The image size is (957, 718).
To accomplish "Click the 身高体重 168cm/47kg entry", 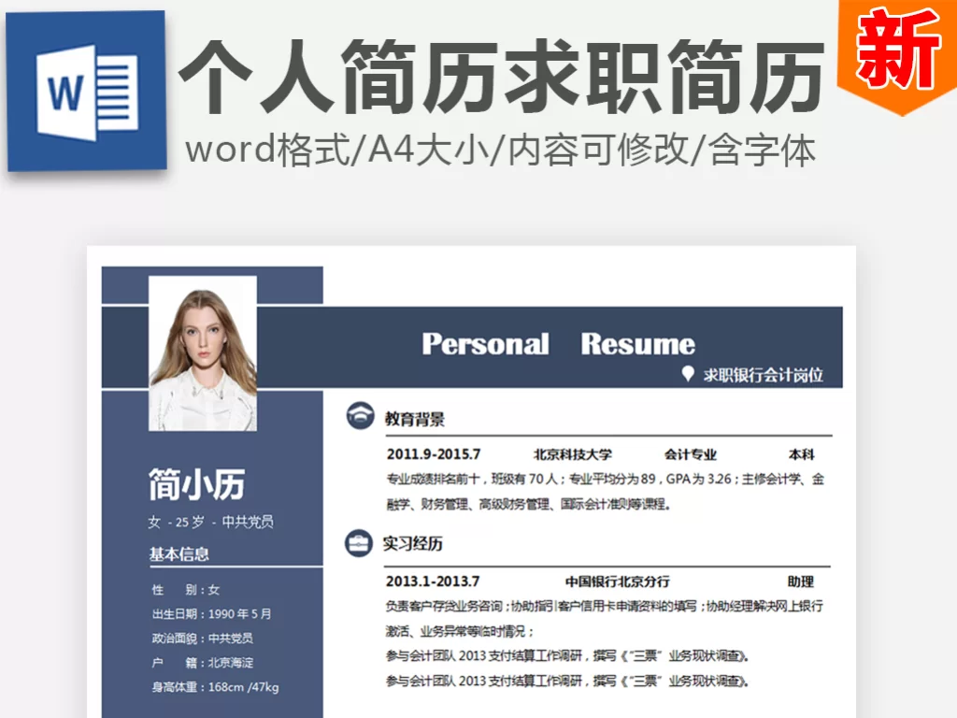I will (215, 687).
